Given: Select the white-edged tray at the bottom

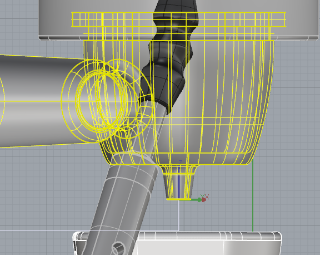Looking at the screenshot, I should click(177, 243).
